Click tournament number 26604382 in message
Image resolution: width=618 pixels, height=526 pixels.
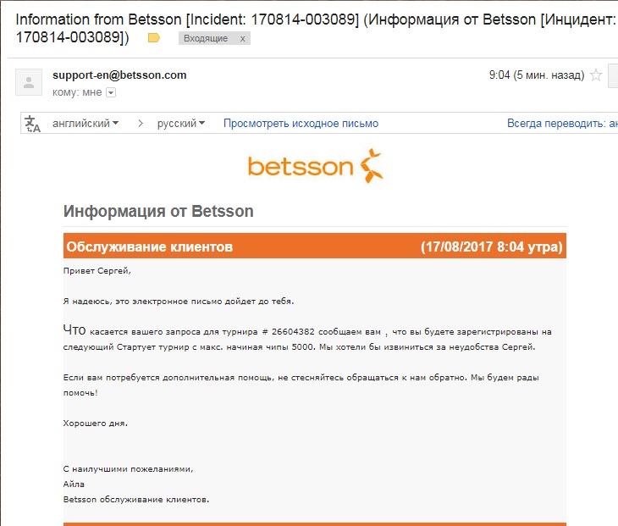click(x=293, y=332)
